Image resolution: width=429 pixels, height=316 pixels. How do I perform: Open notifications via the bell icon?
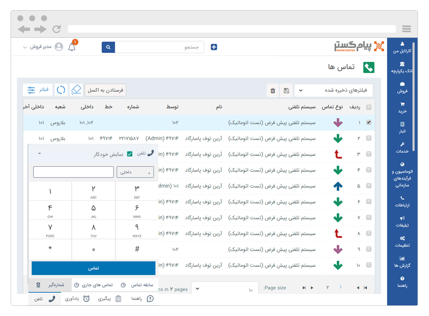point(72,47)
